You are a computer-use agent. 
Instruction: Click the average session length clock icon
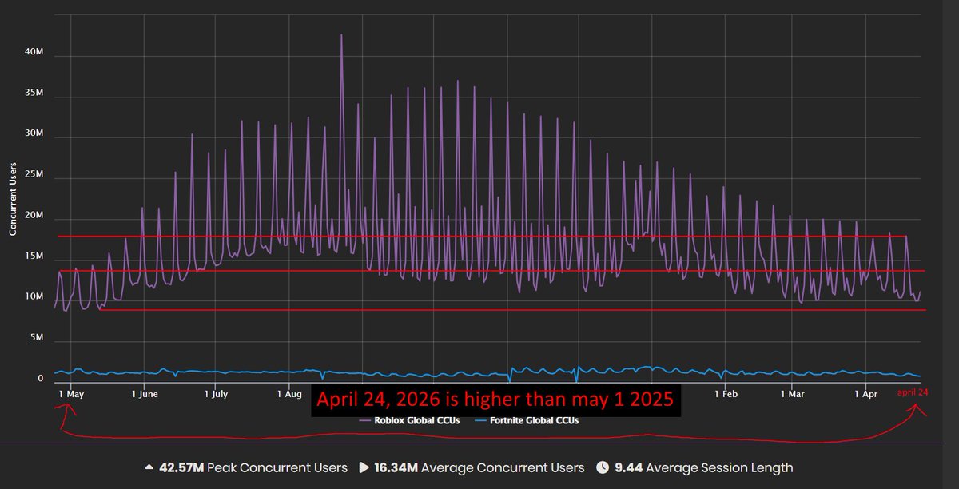coord(603,467)
